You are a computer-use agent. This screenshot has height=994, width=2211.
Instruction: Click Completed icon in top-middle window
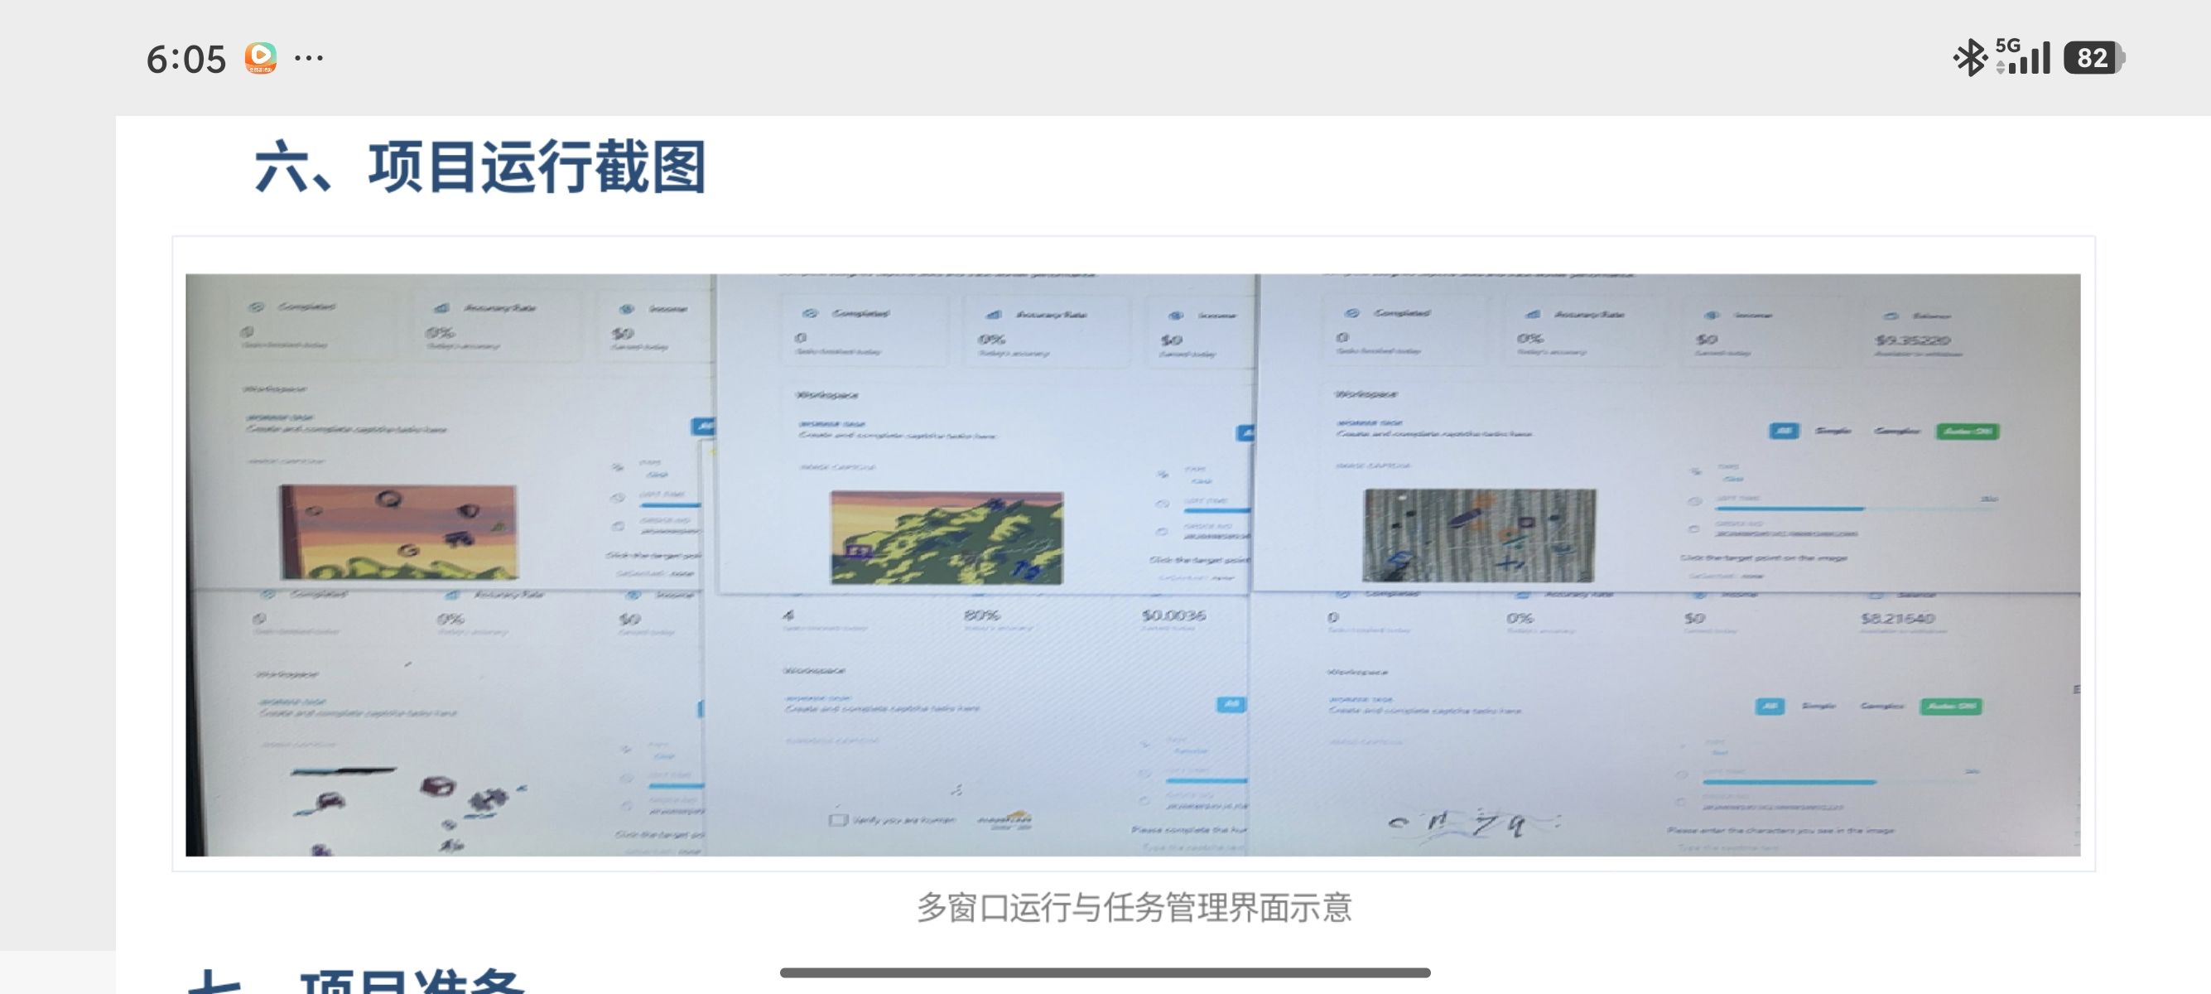coord(809,313)
